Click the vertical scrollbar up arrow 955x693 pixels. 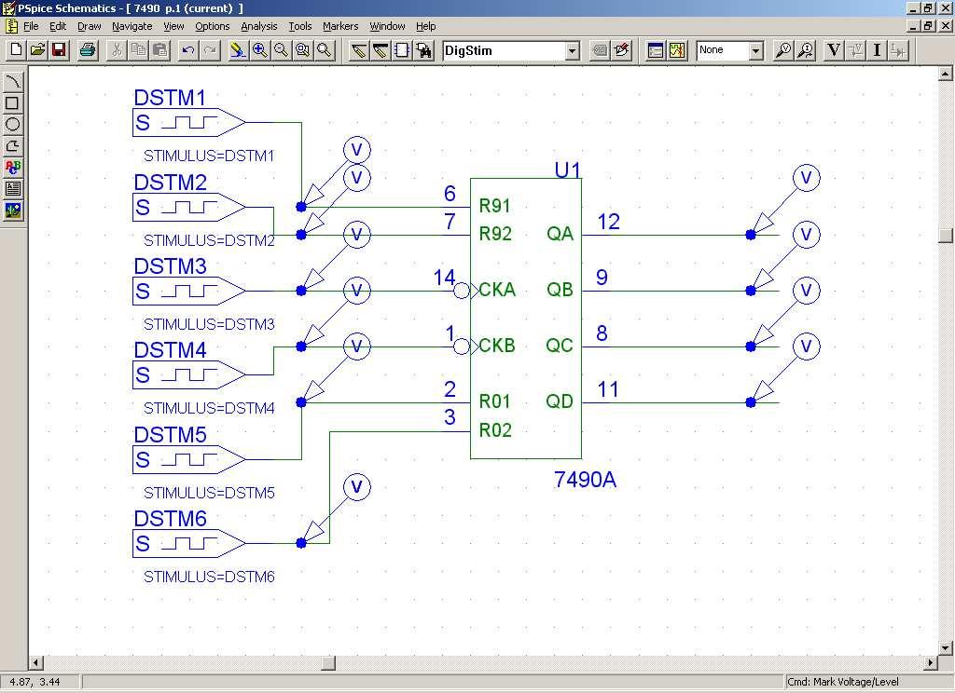[945, 74]
